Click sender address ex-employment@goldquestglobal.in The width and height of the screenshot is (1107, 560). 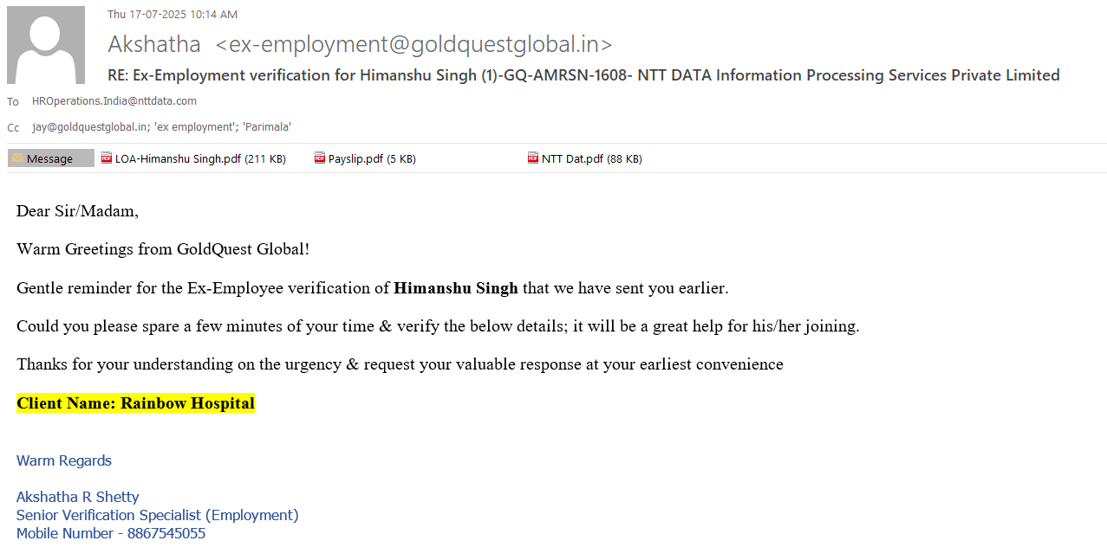[413, 44]
